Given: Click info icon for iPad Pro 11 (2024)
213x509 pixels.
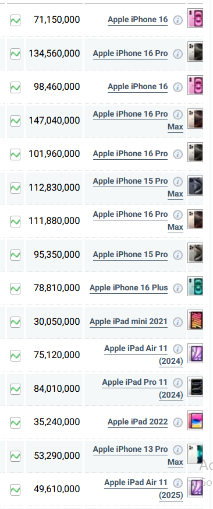Looking at the screenshot, I should click(177, 382).
